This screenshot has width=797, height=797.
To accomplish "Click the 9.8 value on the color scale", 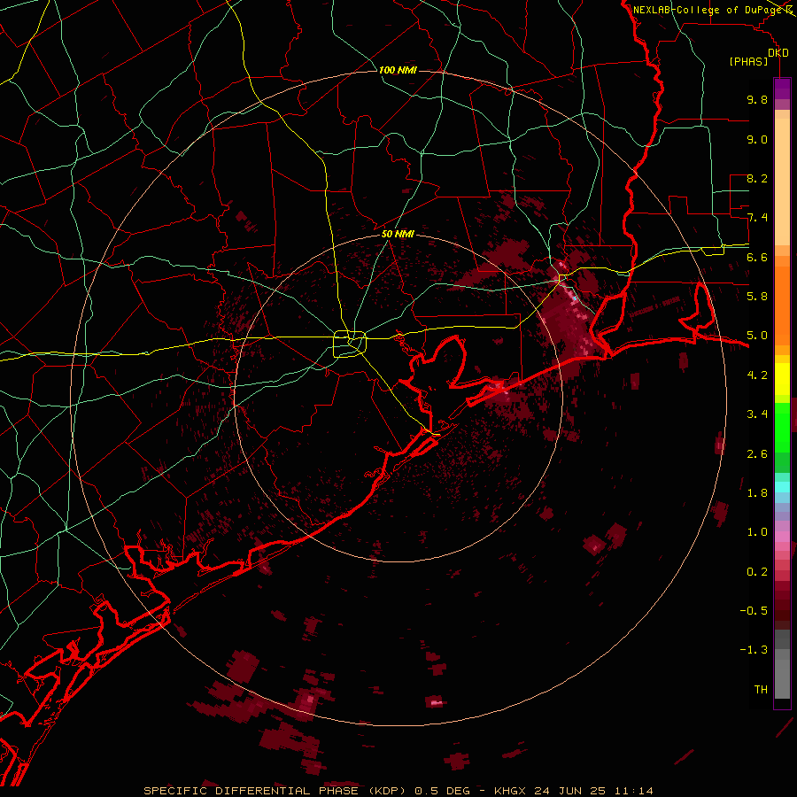I will (757, 99).
